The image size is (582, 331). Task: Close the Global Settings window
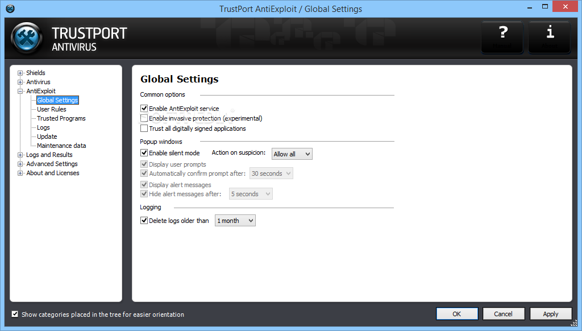click(x=566, y=7)
